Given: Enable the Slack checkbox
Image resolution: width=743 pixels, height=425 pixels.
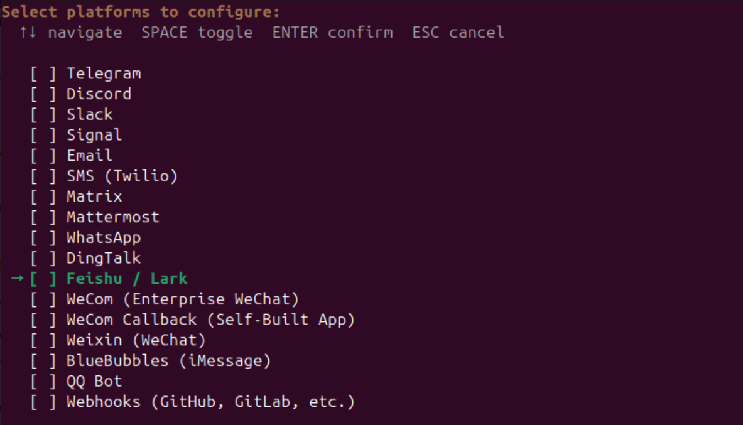Looking at the screenshot, I should coord(43,115).
